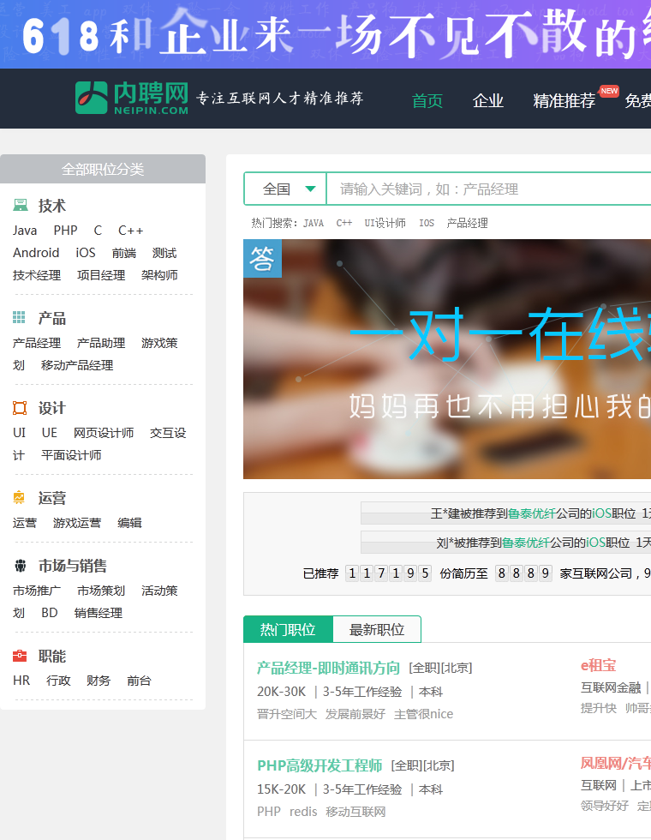Image resolution: width=651 pixels, height=840 pixels.
Task: Open the 平面设计师 job category
Action: tap(71, 455)
